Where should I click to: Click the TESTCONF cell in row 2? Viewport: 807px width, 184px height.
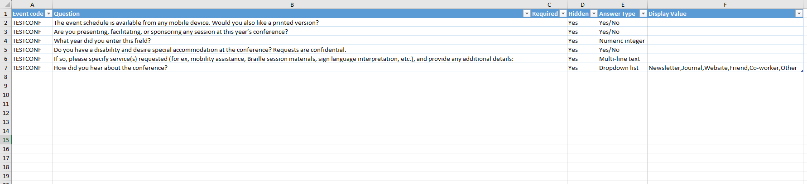[x=27, y=23]
